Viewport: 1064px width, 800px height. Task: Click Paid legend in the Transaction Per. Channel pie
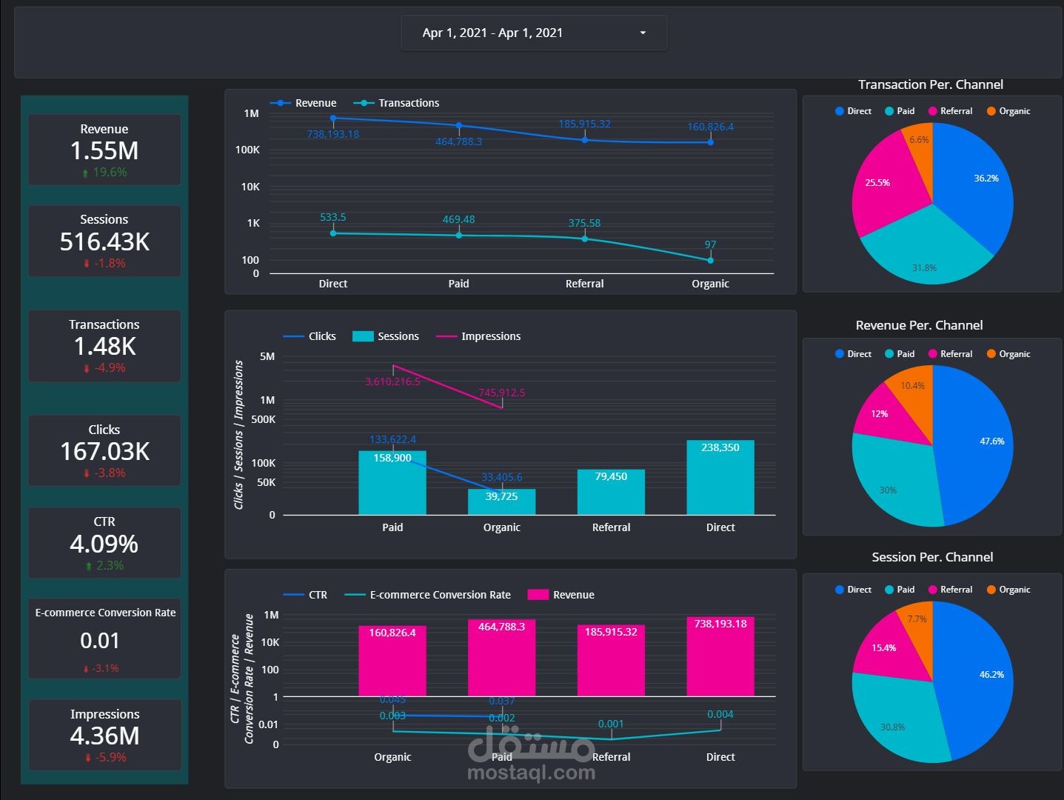[900, 111]
